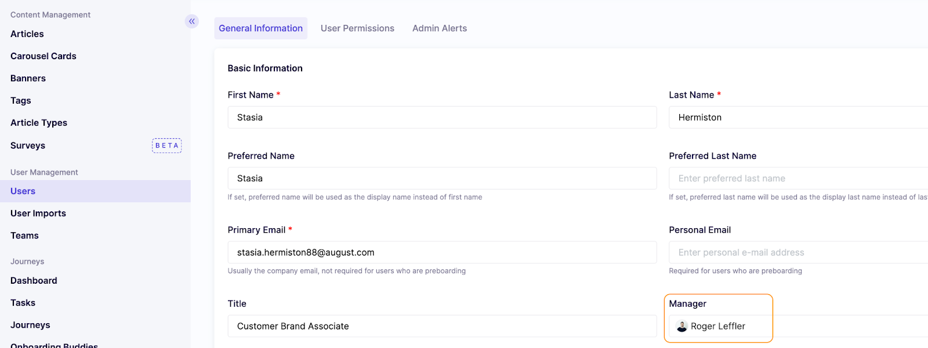The height and width of the screenshot is (348, 928).
Task: Click Roger Leffler's avatar in Manager field
Action: point(682,327)
